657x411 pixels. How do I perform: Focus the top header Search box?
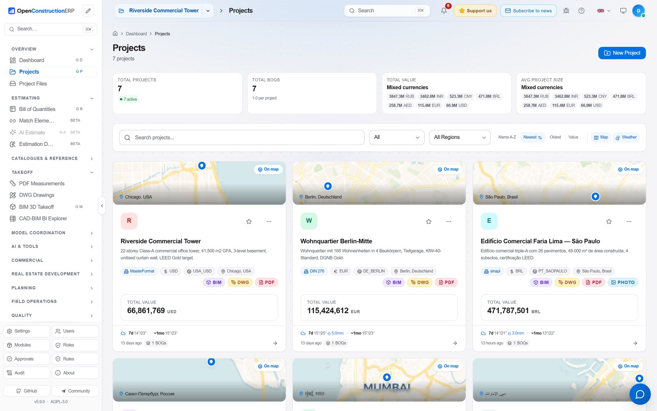tap(387, 11)
